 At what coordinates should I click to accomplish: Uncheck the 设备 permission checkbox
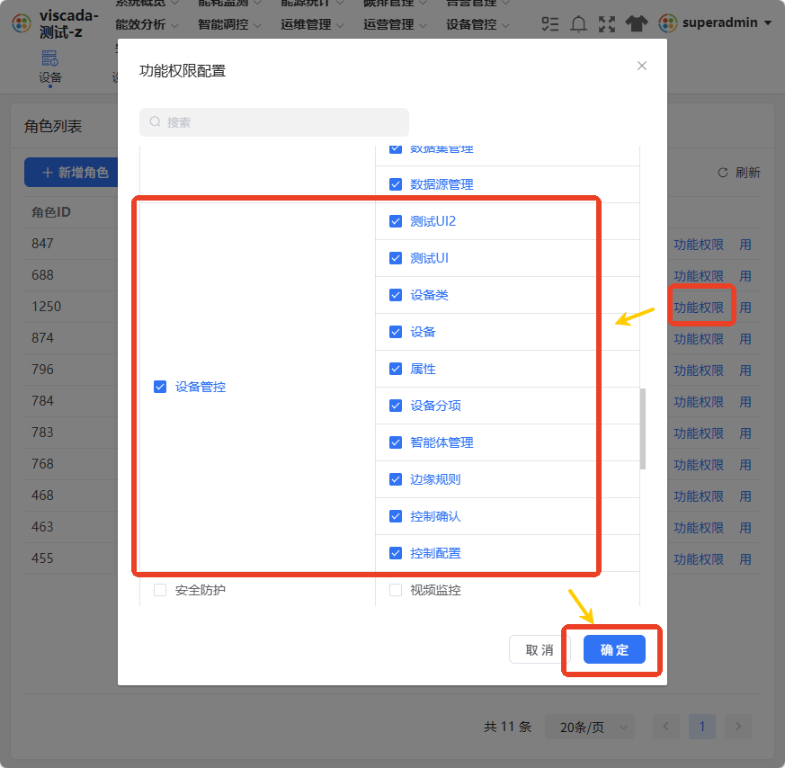[x=396, y=332]
